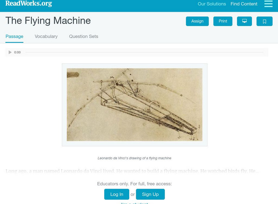Open the hamburger menu icon
Screen dimensions: 278x204
coord(268,4)
